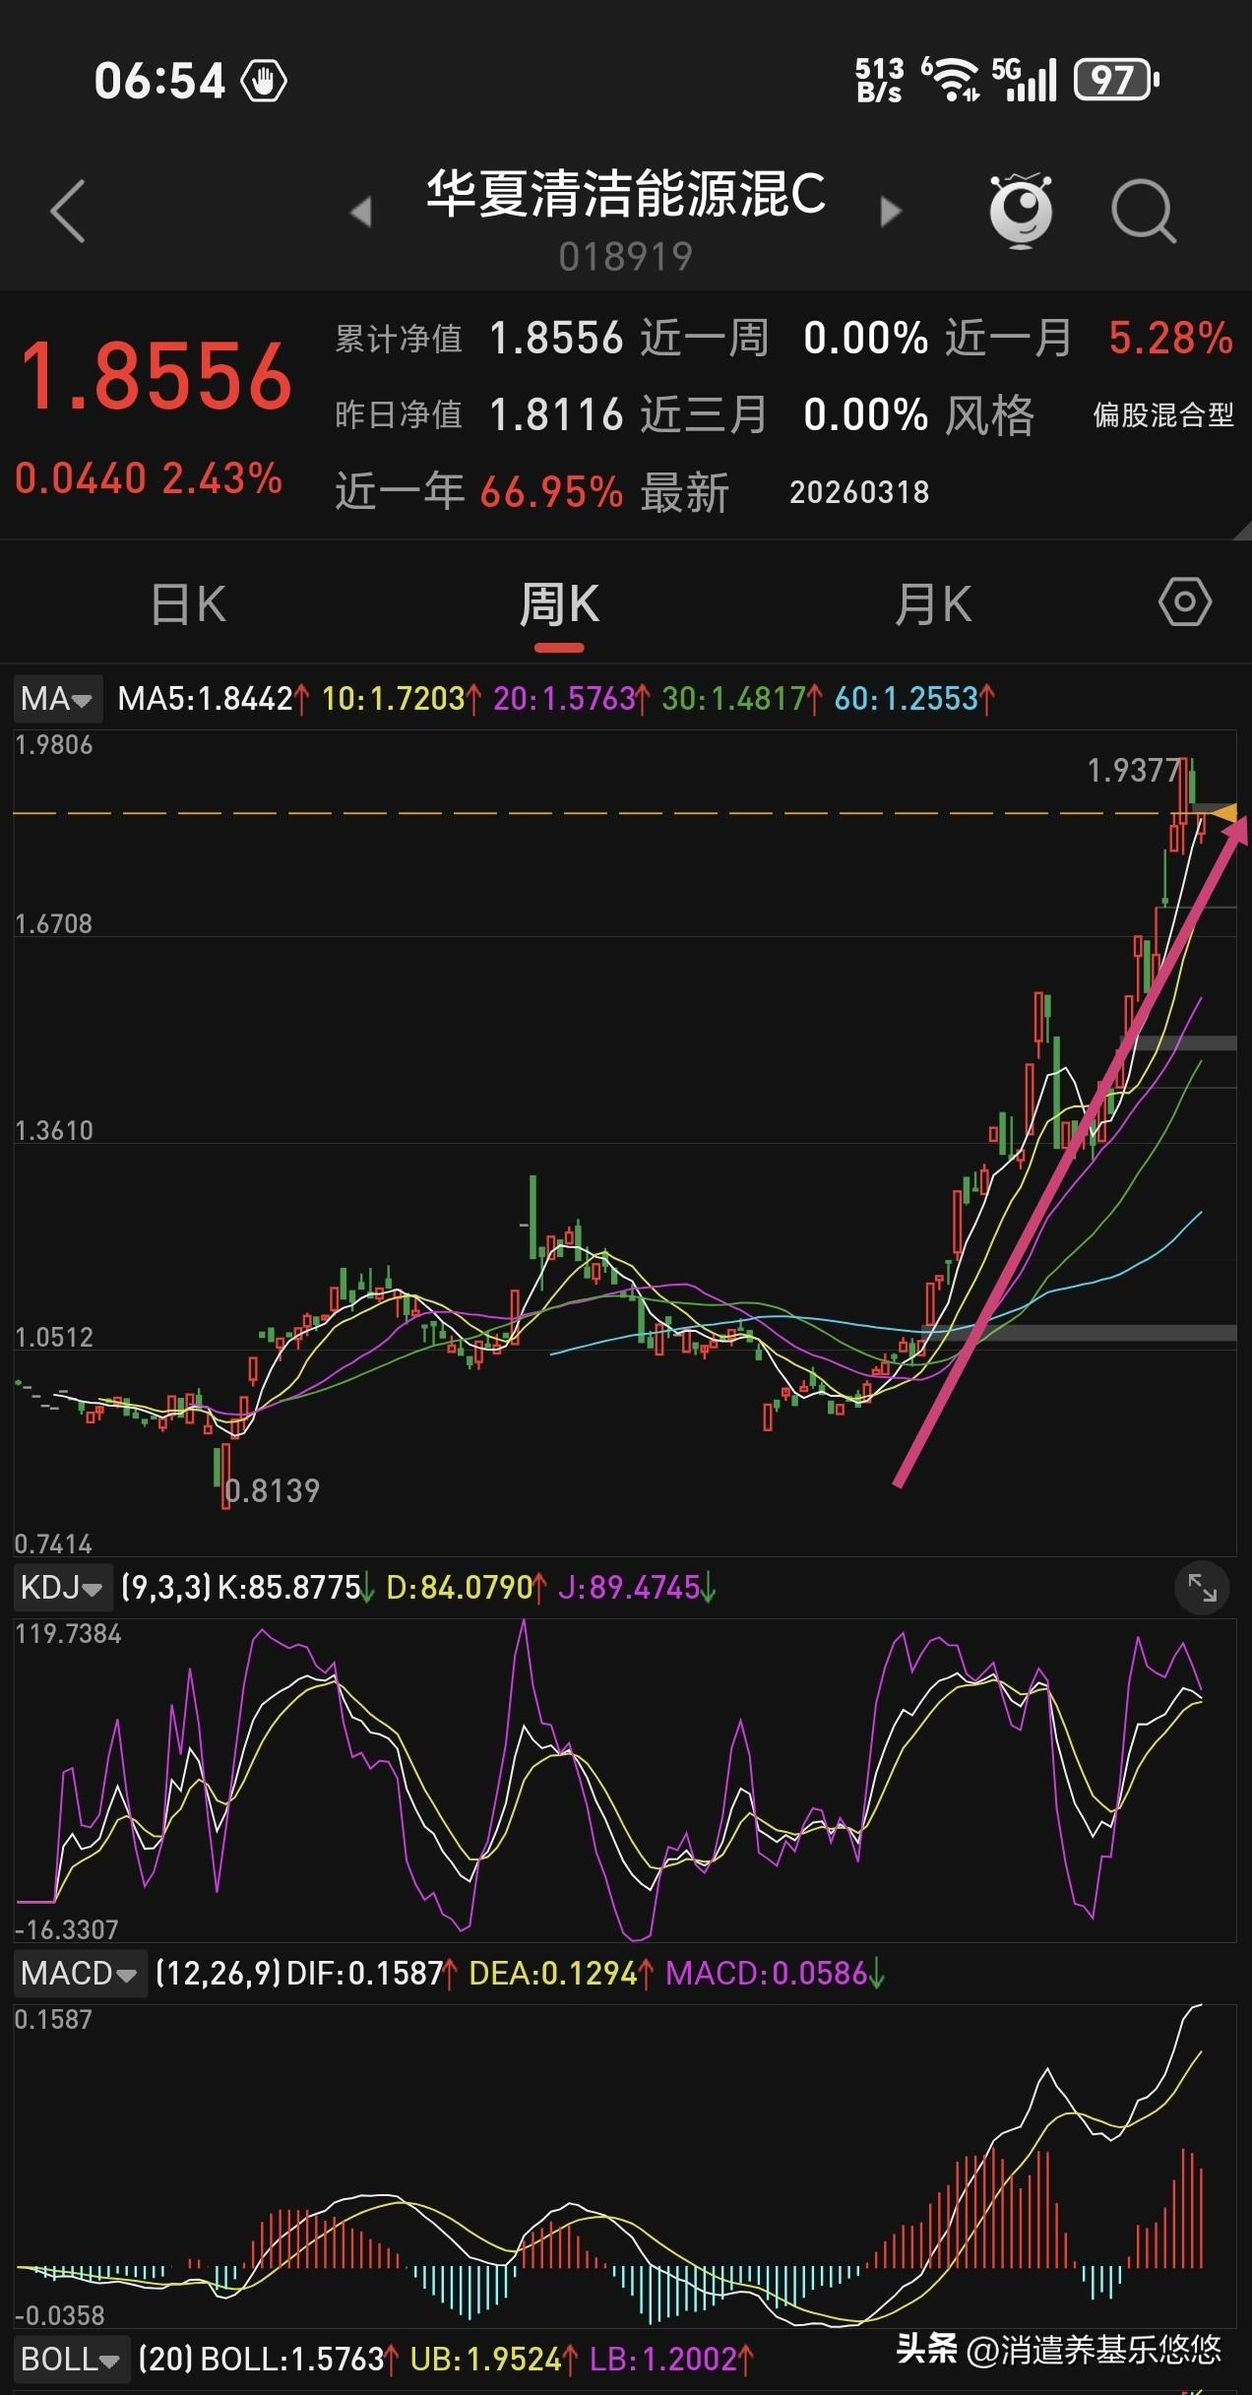Tap MACD histogram value 0.0586
The height and width of the screenshot is (2395, 1252).
point(776,1974)
